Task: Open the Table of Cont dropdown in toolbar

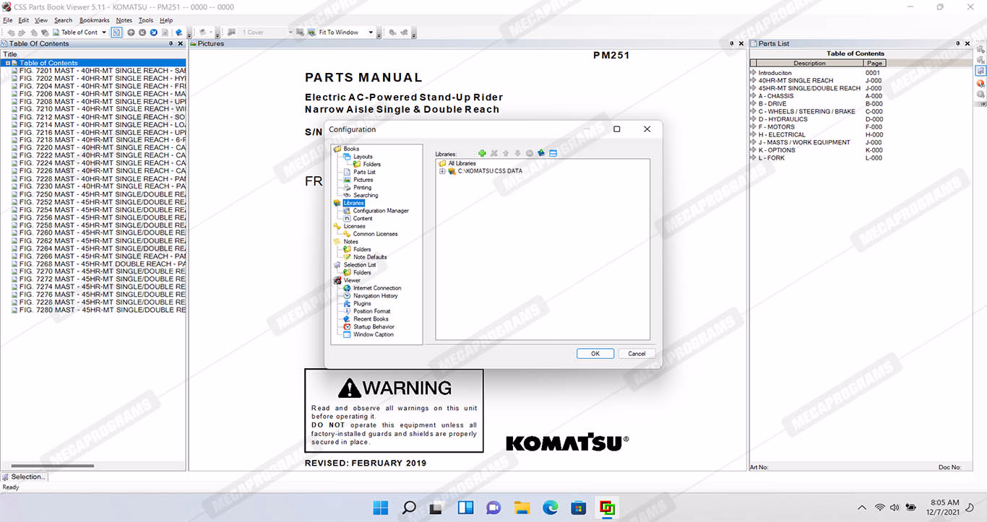Action: (104, 32)
